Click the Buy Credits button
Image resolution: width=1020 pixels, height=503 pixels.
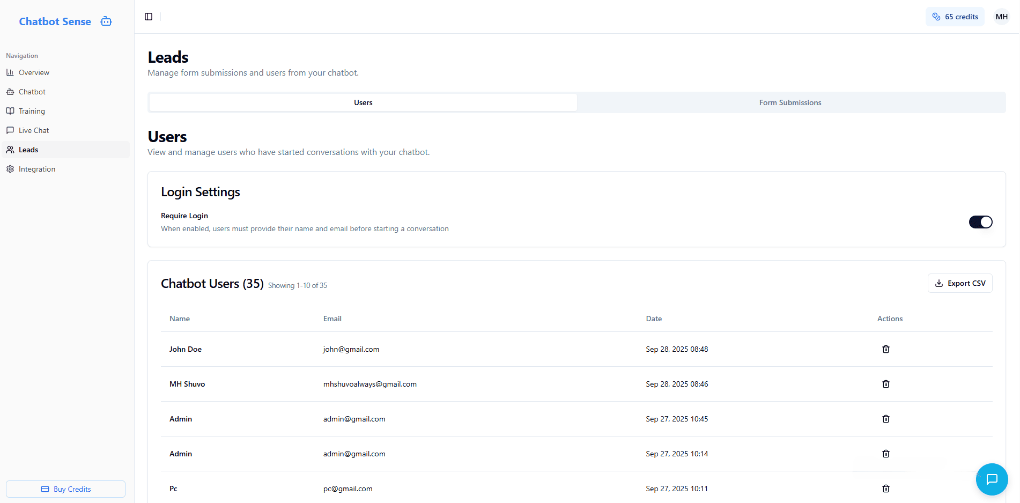(65, 489)
